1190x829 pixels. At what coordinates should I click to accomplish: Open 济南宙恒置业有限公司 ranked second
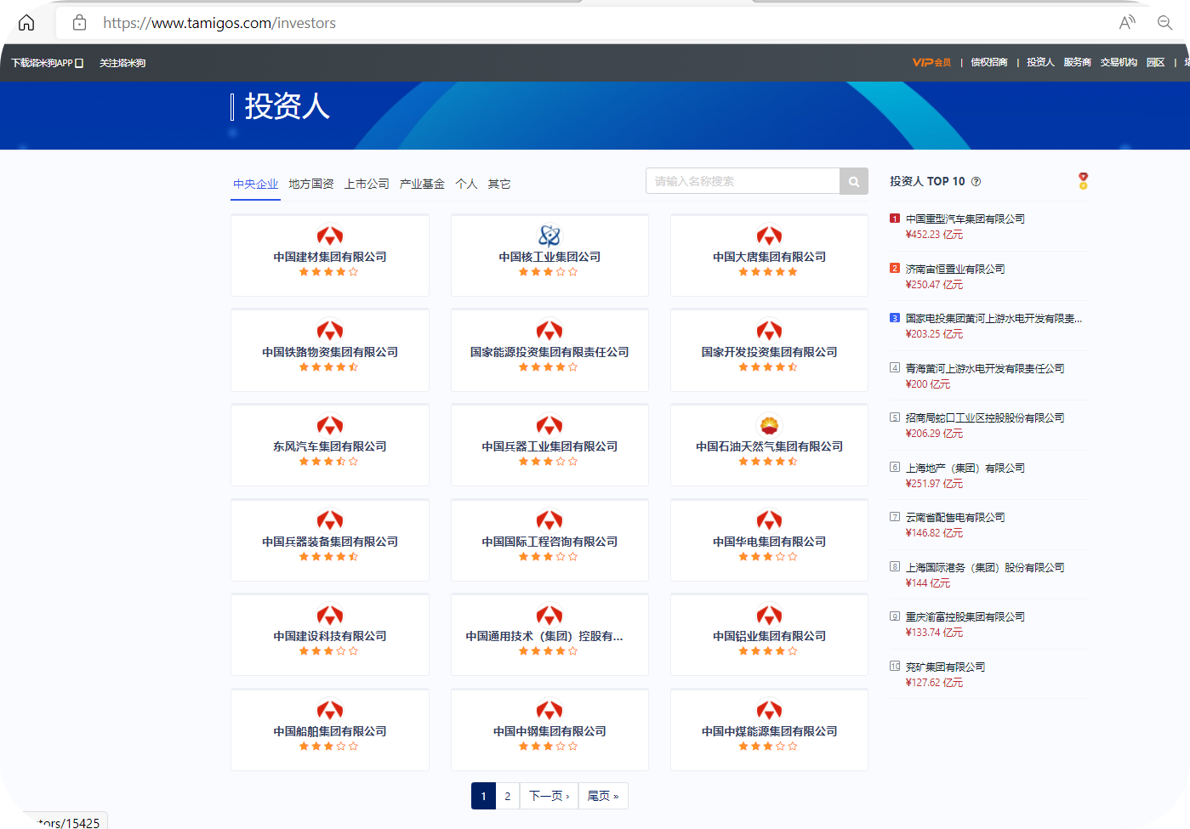click(954, 268)
